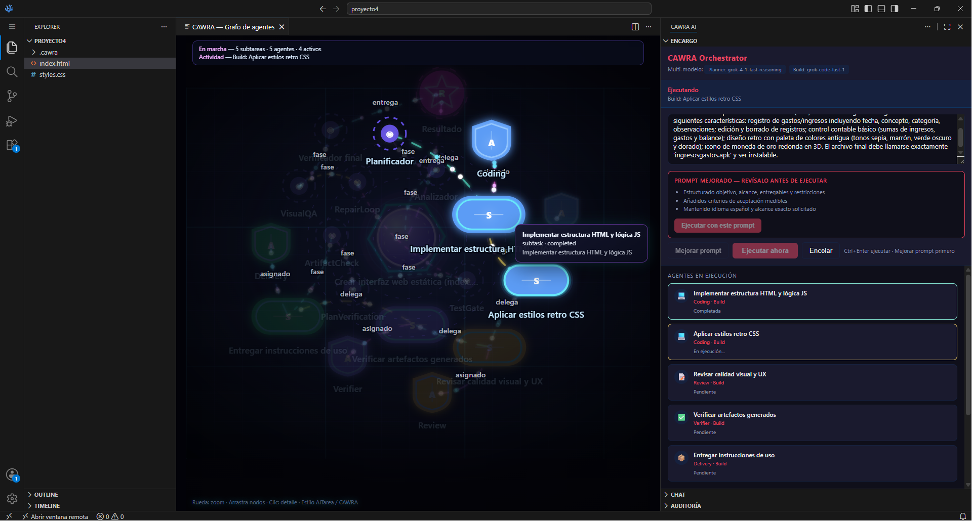Open the Revisar calidad visual y UX card

(812, 382)
